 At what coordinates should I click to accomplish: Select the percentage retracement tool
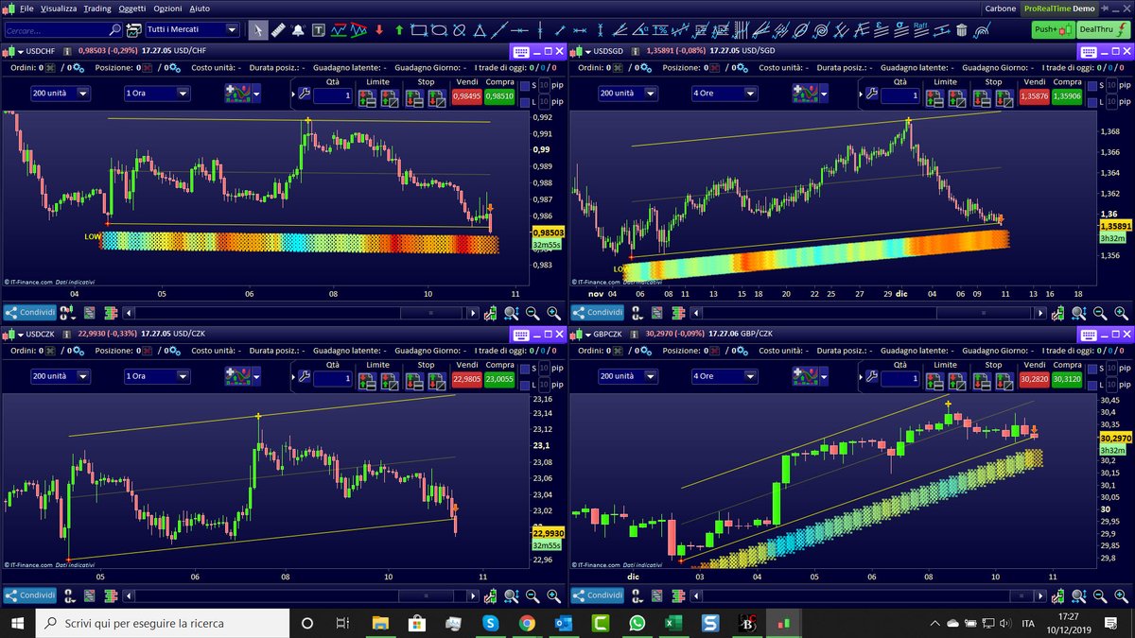(x=662, y=30)
